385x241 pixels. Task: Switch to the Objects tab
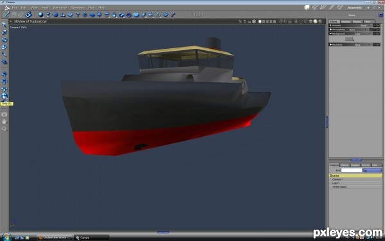[345, 165]
